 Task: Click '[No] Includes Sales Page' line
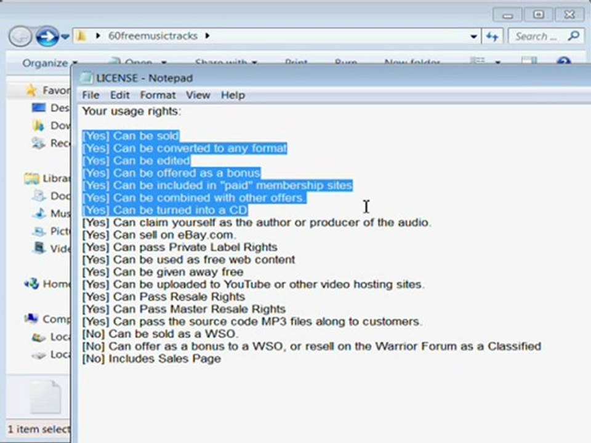(x=151, y=359)
